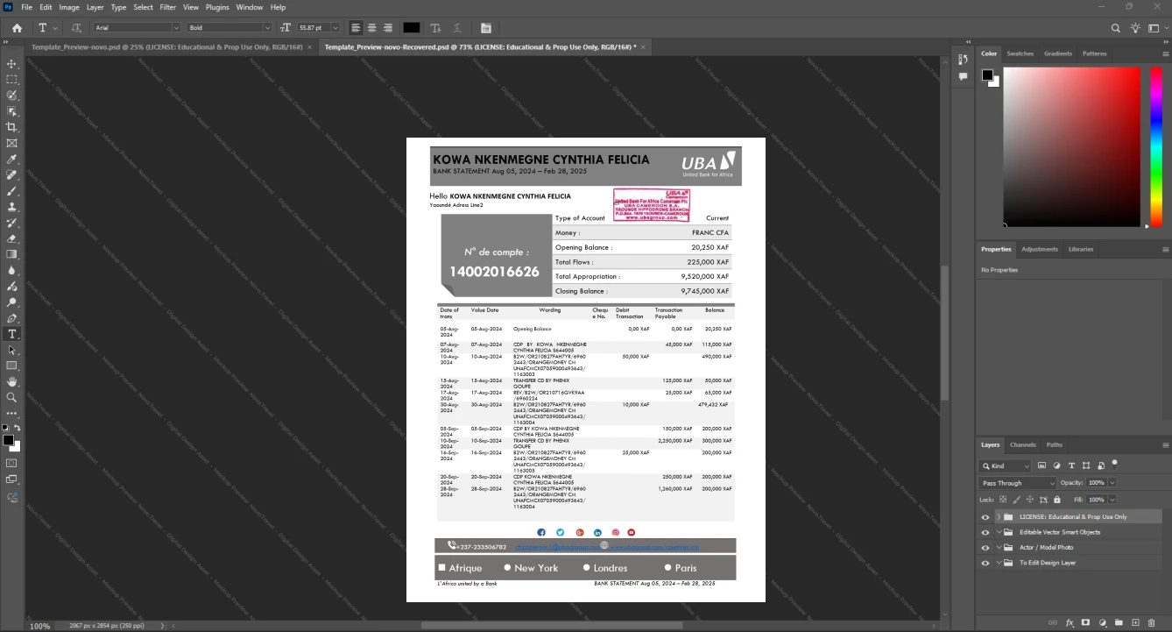Select the Frame tool
The height and width of the screenshot is (632, 1172).
pos(12,143)
